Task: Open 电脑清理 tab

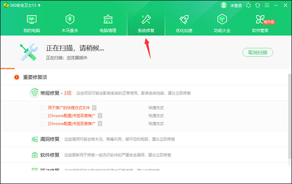Action: (108, 24)
